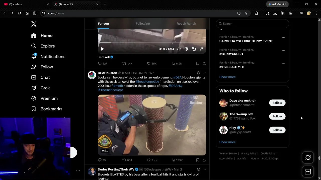Image resolution: width=321 pixels, height=180 pixels.
Task: Open the Privacy Policy link
Action: [249, 153]
